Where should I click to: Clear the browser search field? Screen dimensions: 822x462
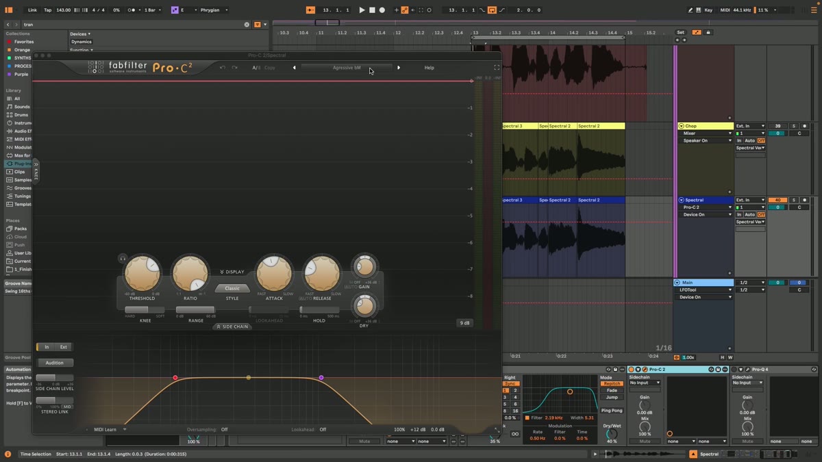coord(247,25)
